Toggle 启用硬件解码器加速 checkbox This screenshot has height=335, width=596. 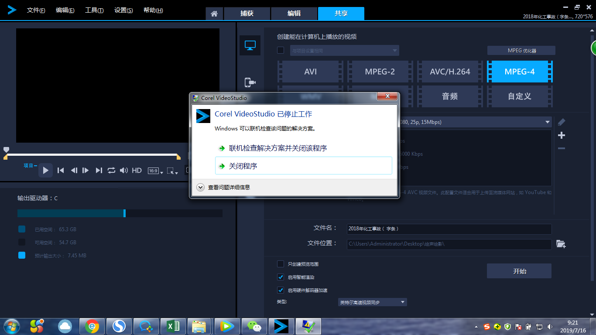281,290
